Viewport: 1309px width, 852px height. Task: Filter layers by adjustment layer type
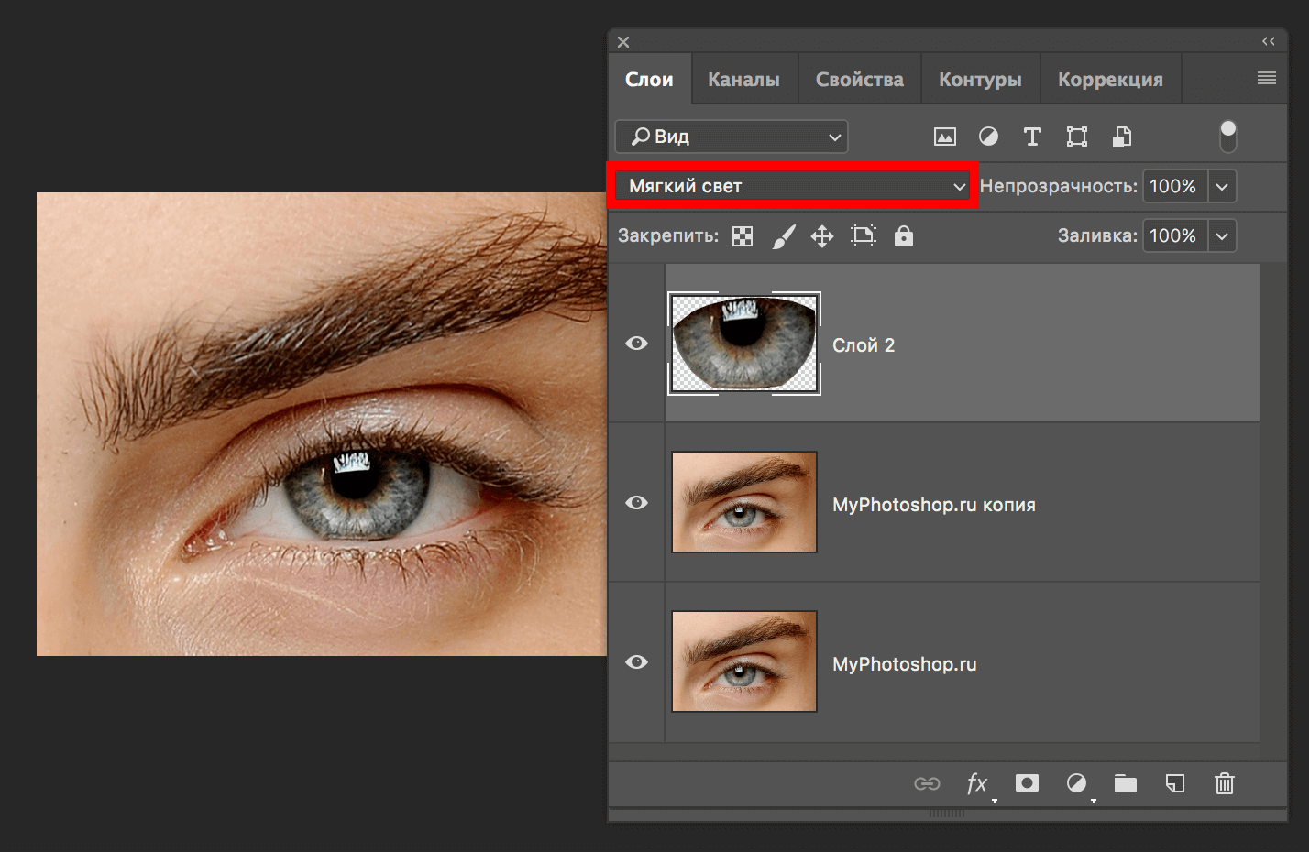(988, 137)
